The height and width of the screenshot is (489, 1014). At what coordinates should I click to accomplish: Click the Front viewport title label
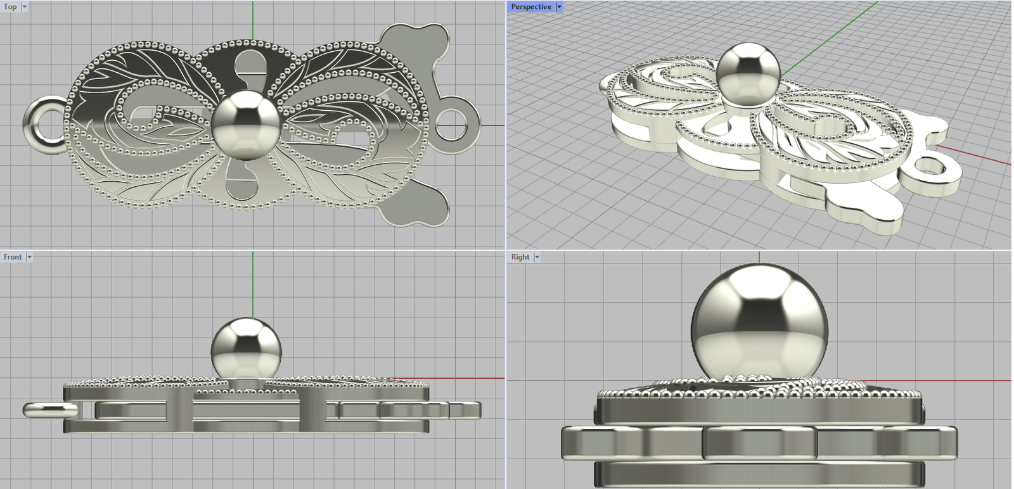point(12,257)
